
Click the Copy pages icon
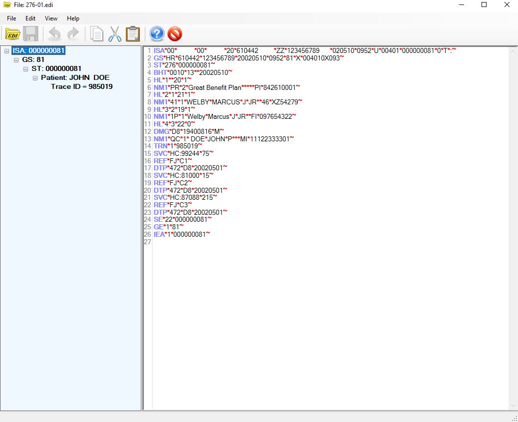pos(97,34)
